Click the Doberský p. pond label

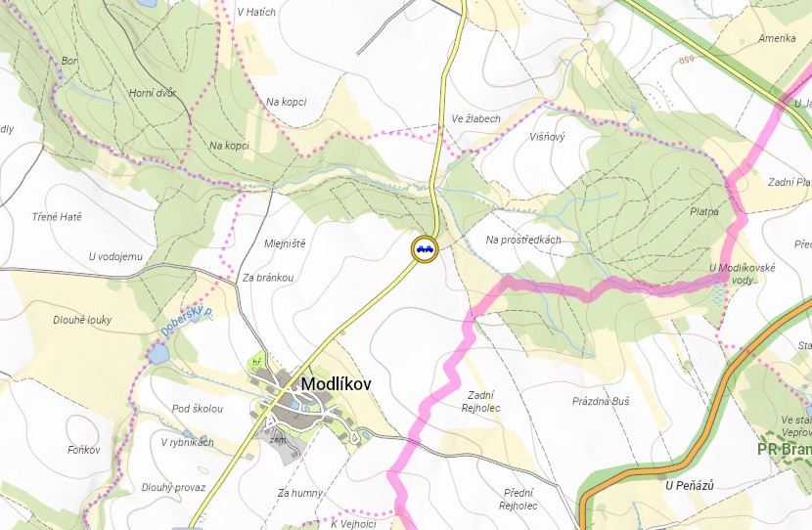tap(187, 322)
